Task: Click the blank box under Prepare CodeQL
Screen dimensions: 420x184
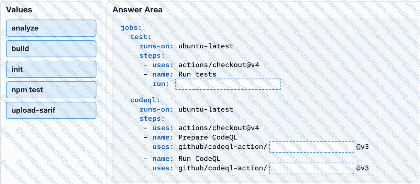Action: point(311,147)
